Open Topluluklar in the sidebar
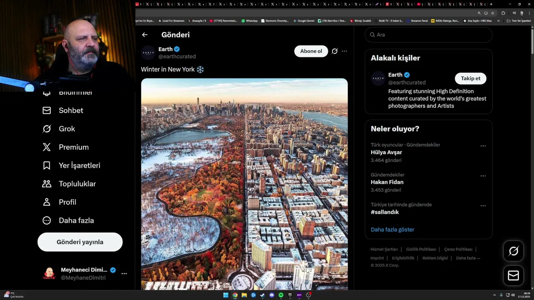 [x=69, y=184]
